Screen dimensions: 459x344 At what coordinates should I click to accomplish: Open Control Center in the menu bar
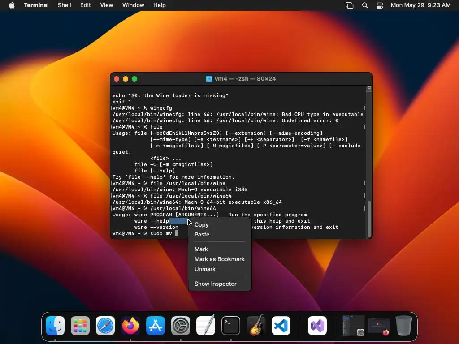pyautogui.click(x=380, y=5)
